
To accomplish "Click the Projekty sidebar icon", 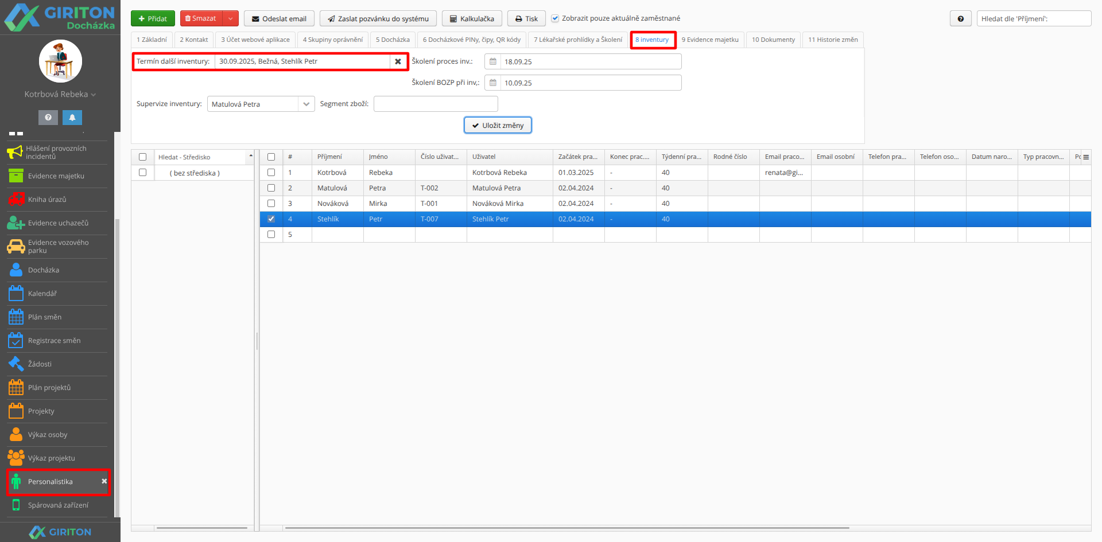I will click(x=16, y=411).
